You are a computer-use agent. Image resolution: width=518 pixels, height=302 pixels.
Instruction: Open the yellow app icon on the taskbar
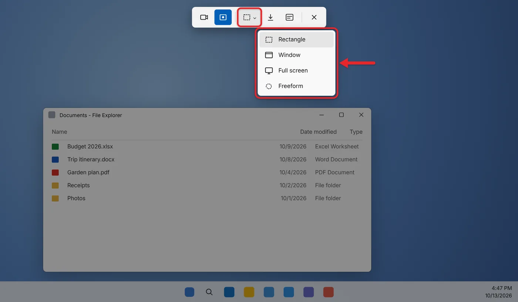coord(249,292)
